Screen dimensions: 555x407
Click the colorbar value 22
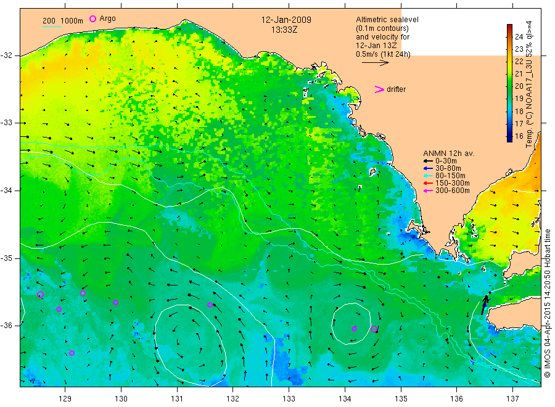tap(519, 61)
